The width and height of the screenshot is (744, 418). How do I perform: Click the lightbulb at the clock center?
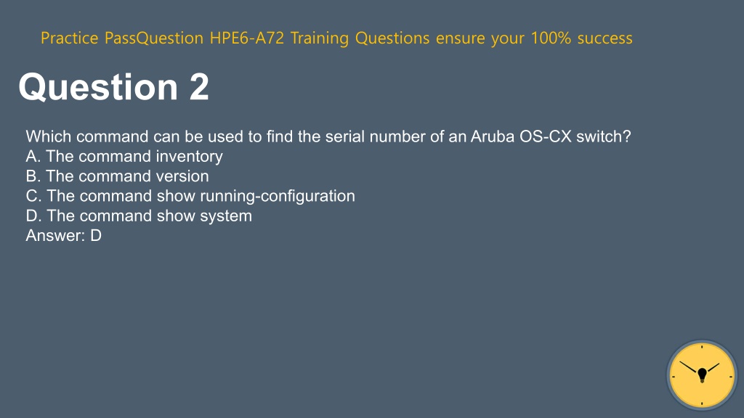click(x=703, y=375)
